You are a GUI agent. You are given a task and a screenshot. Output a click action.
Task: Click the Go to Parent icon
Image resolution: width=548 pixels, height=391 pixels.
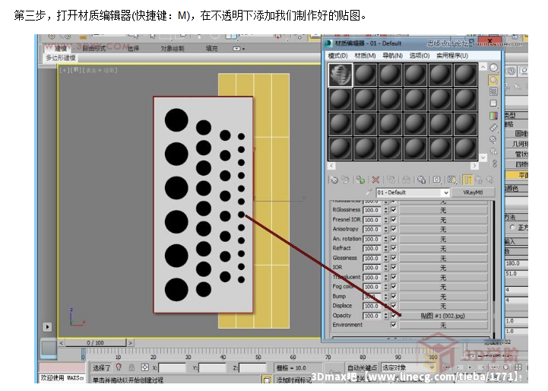[478, 180]
